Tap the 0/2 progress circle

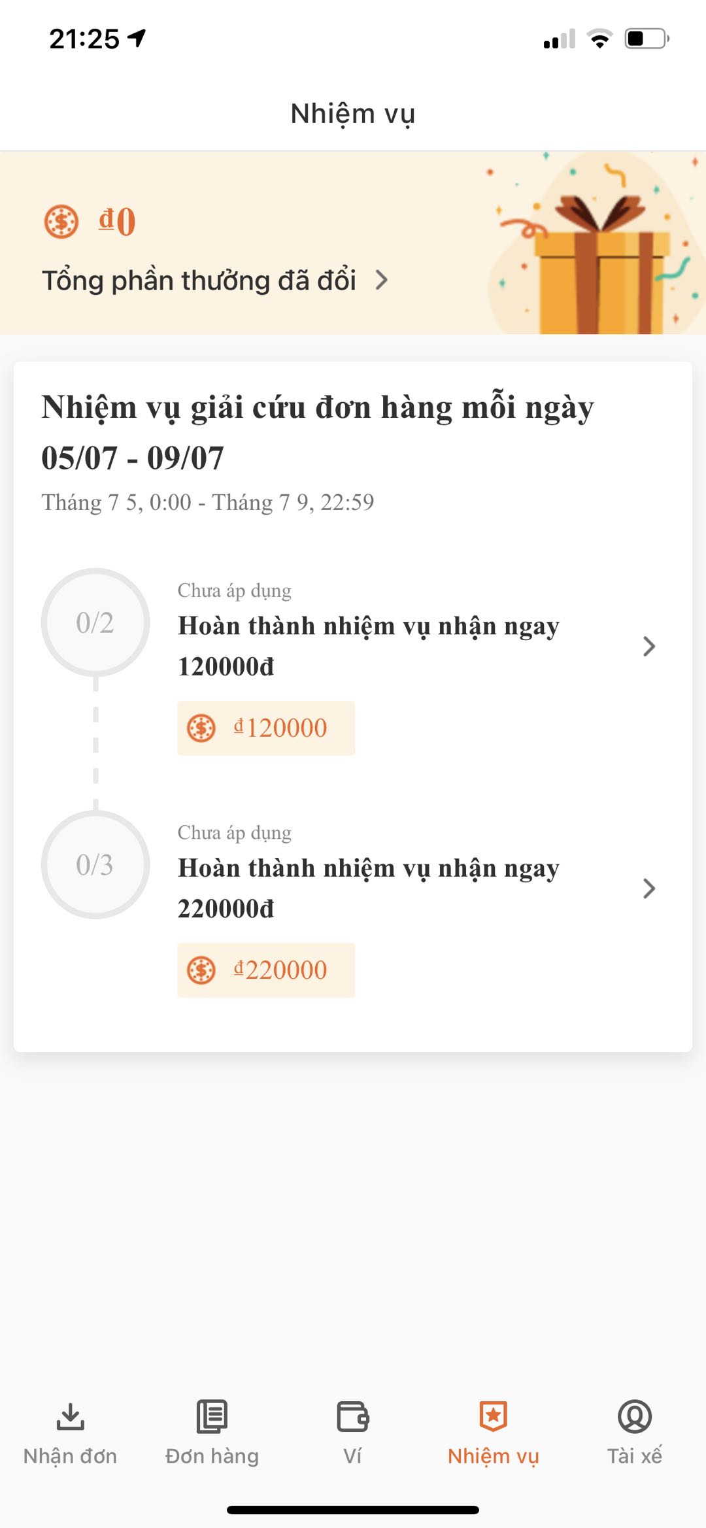click(x=95, y=622)
